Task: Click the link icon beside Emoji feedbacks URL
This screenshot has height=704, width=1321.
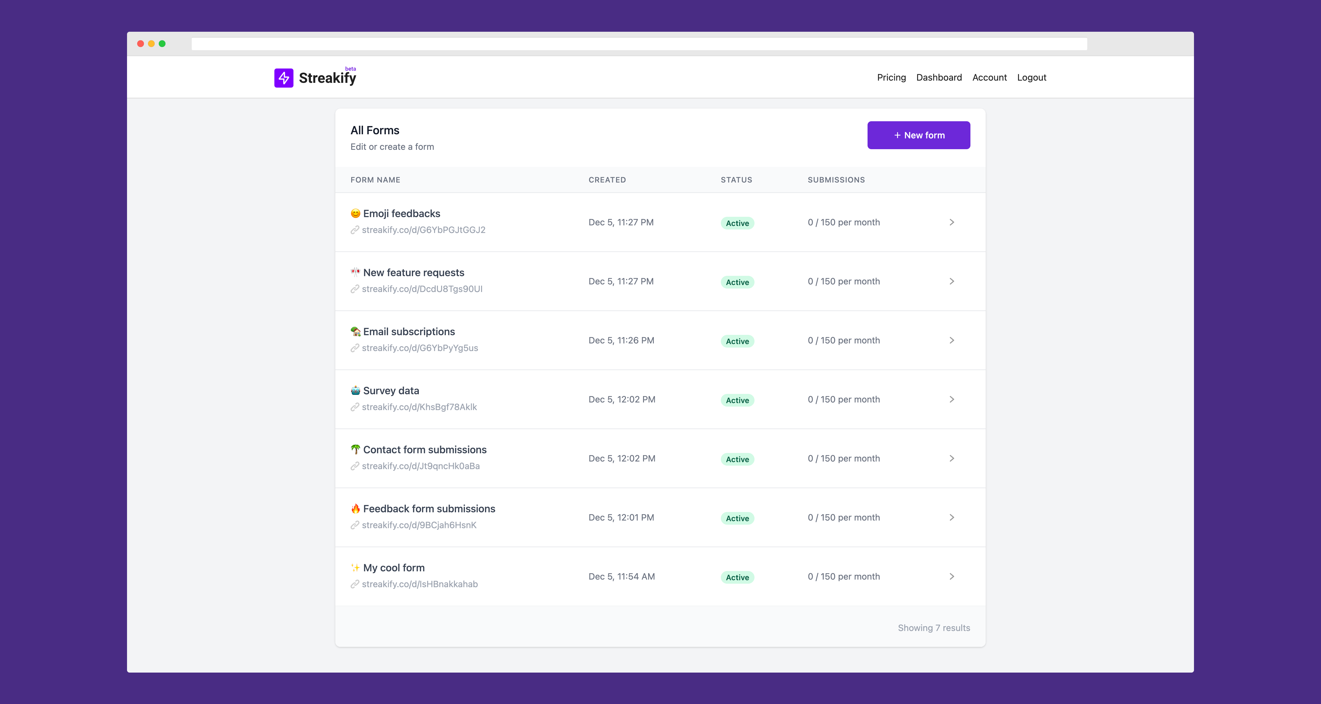Action: click(x=354, y=230)
